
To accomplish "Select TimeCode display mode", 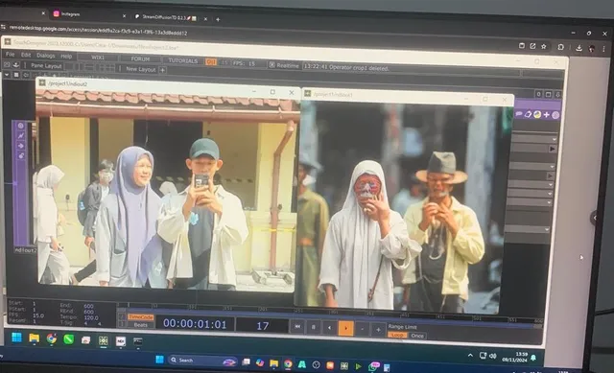I will click(141, 317).
